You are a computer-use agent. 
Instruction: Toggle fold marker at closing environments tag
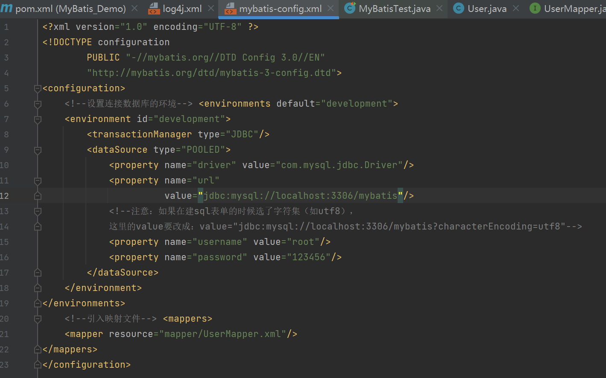pos(38,303)
